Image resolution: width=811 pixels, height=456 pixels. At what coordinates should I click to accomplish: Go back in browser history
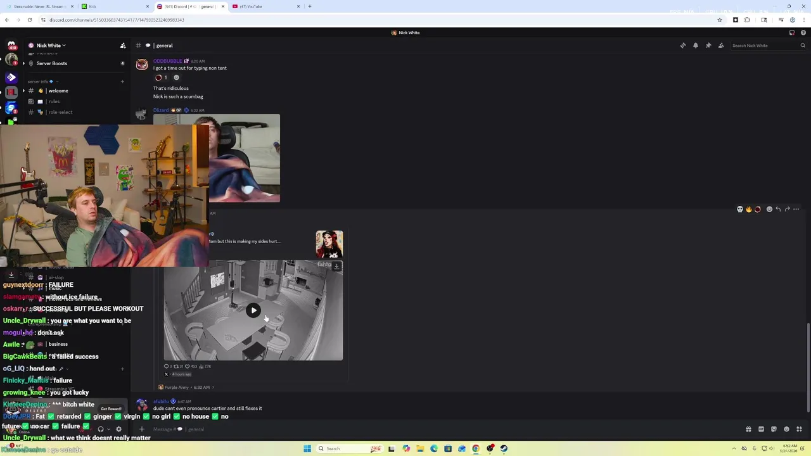pos(6,20)
